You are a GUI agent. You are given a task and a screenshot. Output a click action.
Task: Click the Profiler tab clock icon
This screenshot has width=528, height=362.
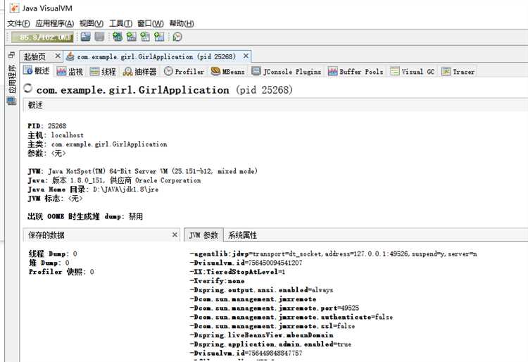click(168, 71)
